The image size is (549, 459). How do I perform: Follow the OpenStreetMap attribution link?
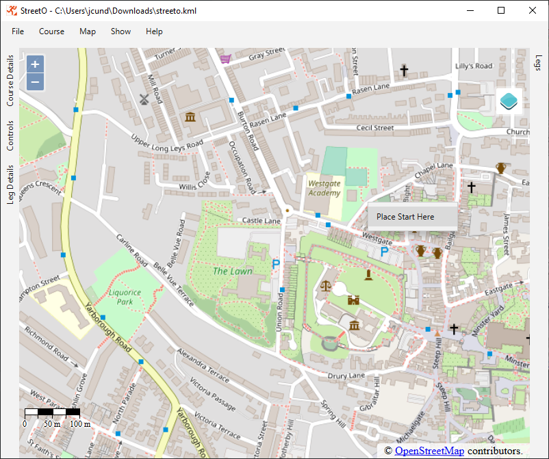(x=429, y=451)
